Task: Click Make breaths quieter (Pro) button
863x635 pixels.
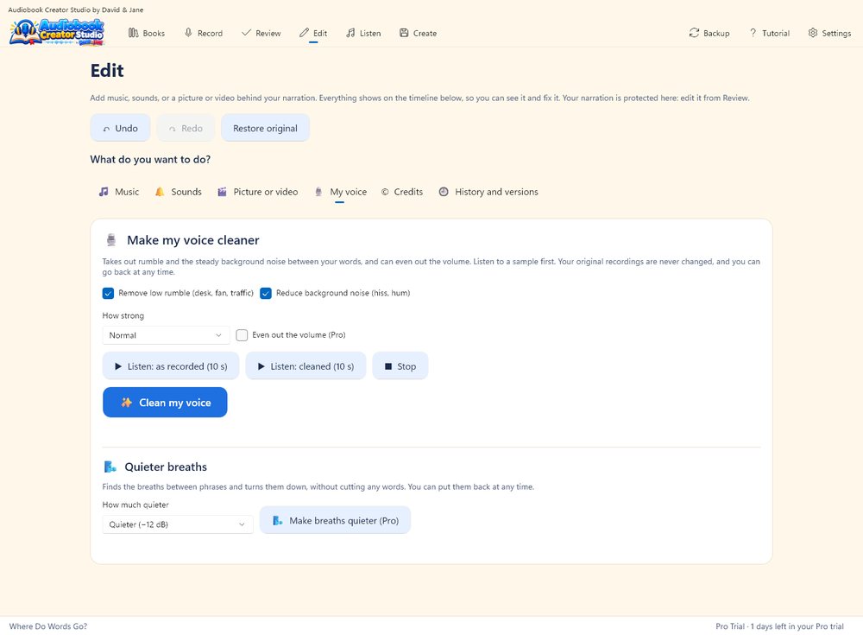Action: point(335,520)
